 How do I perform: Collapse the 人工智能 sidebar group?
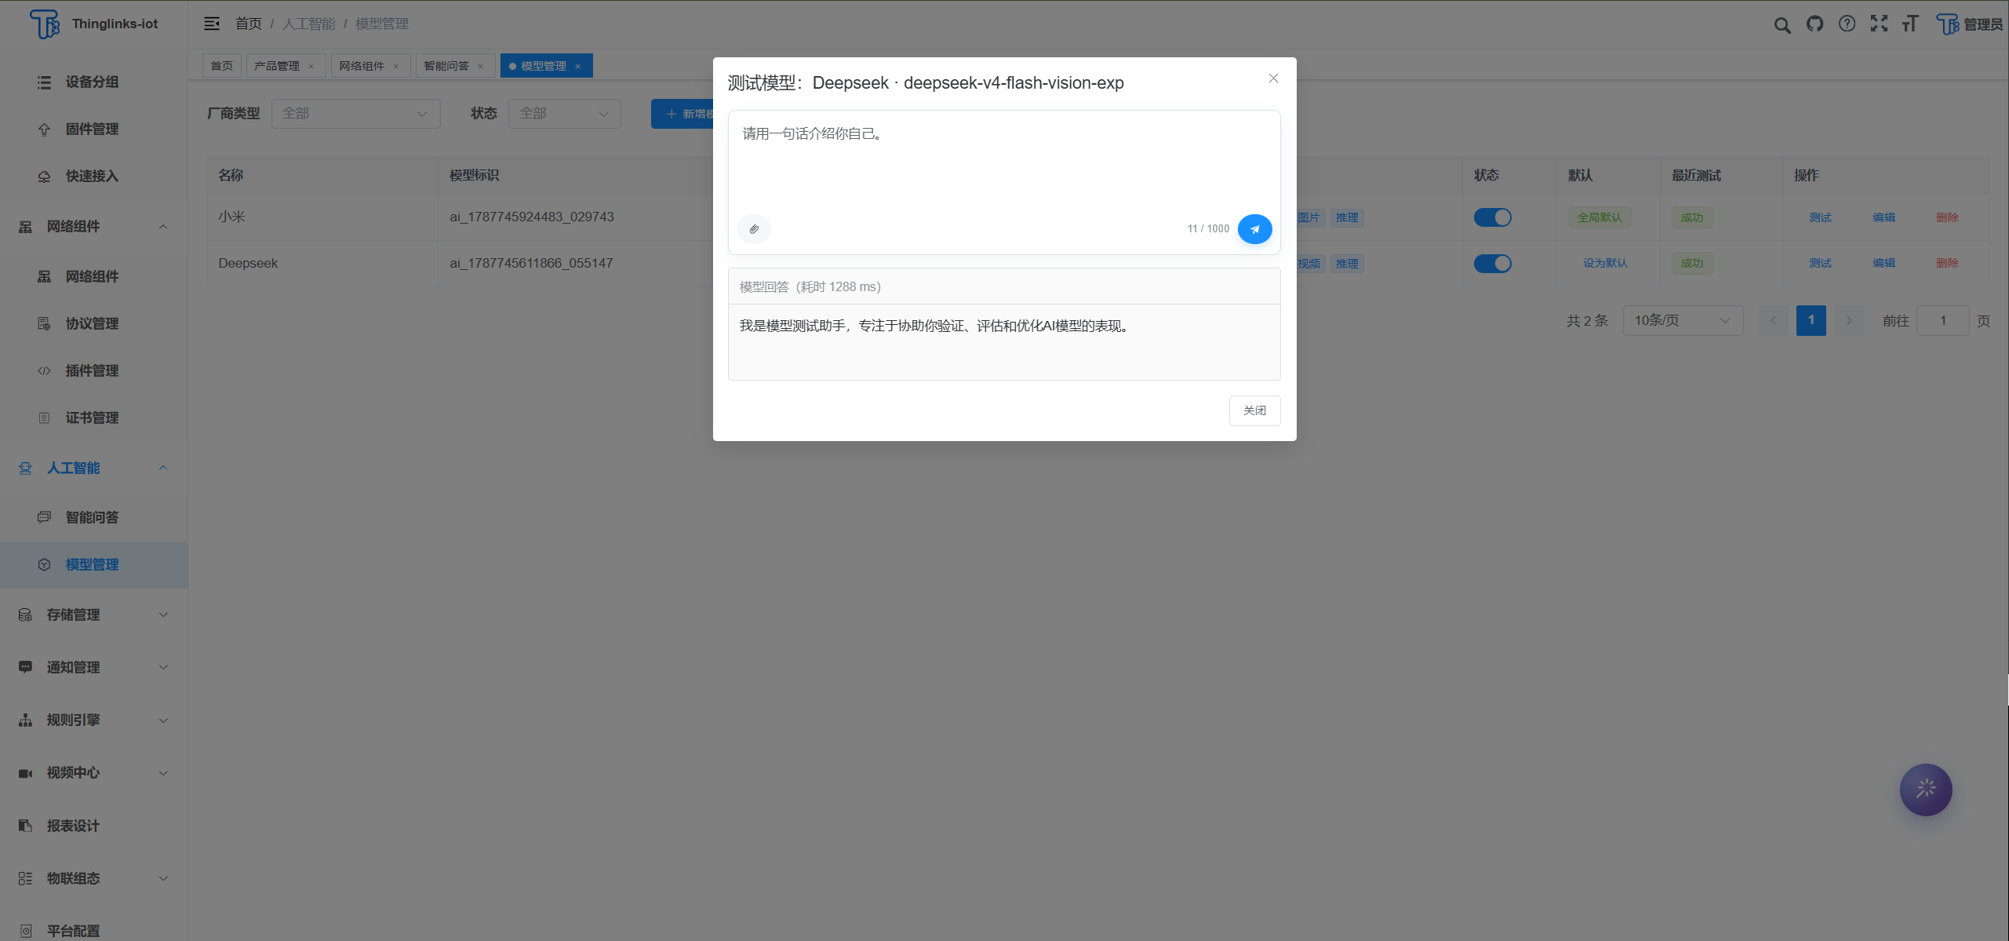click(x=93, y=468)
